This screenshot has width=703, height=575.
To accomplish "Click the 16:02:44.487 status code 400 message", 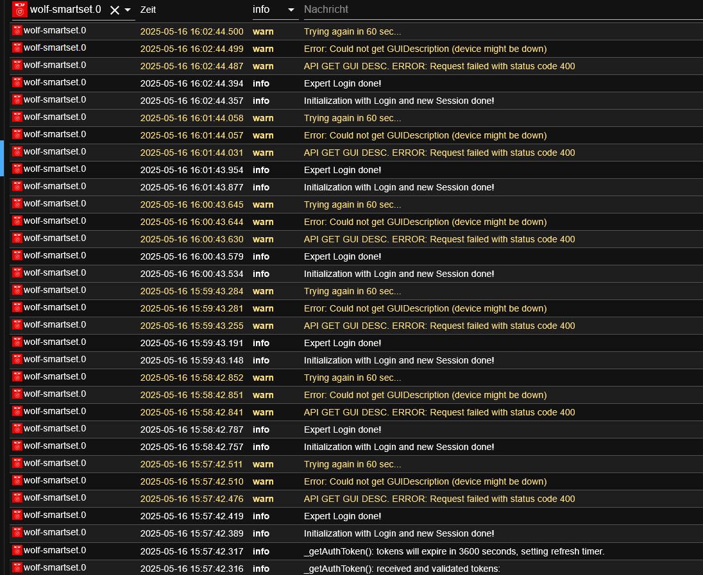I will click(439, 66).
